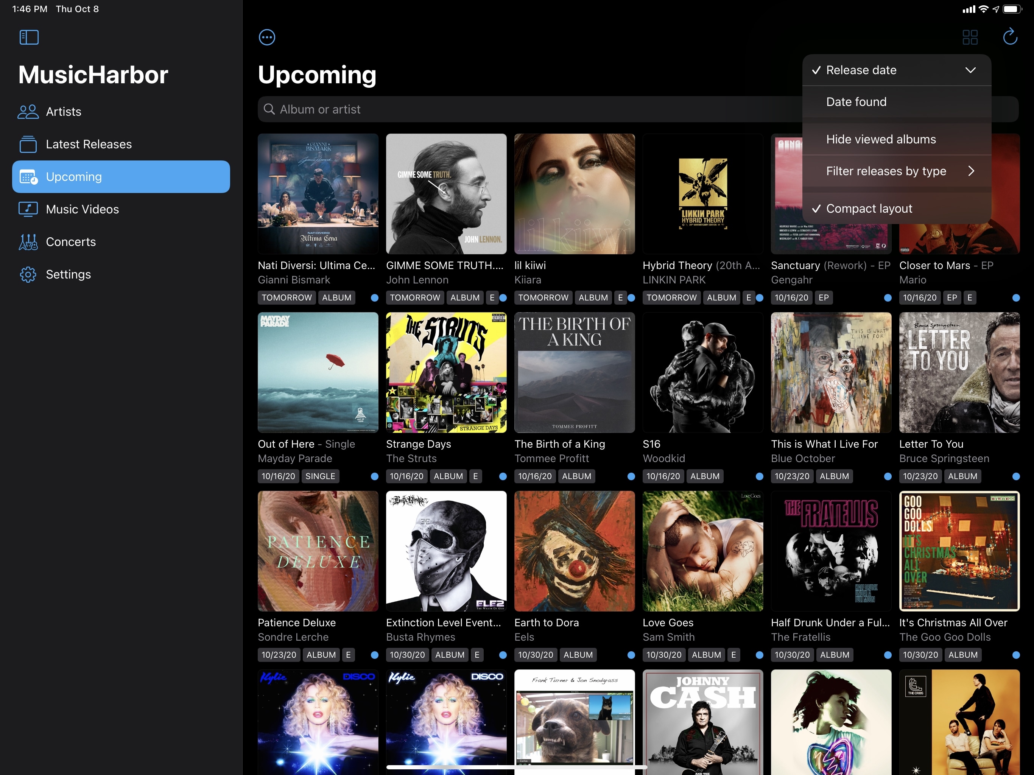Toggle unviewed dot on Letter To You
Image resolution: width=1034 pixels, height=775 pixels.
(x=1016, y=476)
